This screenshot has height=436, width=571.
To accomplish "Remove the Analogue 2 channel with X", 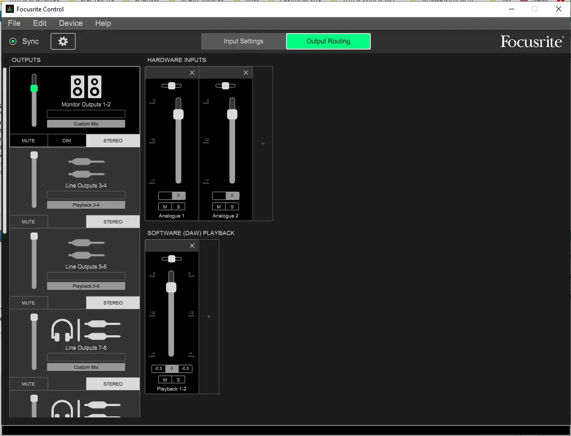I will click(x=246, y=73).
